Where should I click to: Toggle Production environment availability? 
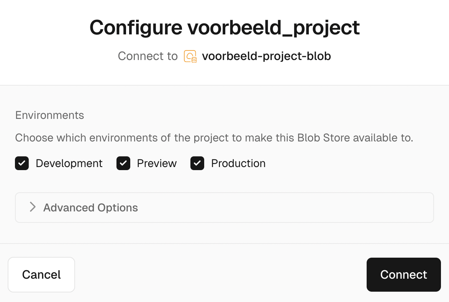(197, 163)
